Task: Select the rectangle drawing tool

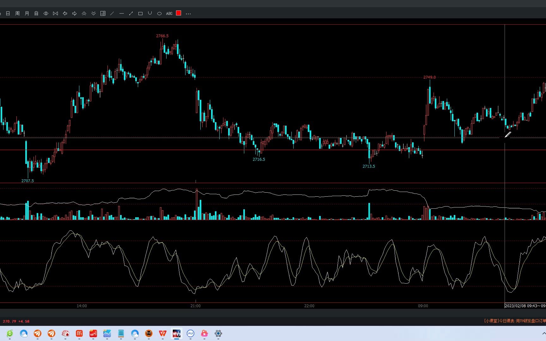Action: click(x=141, y=14)
